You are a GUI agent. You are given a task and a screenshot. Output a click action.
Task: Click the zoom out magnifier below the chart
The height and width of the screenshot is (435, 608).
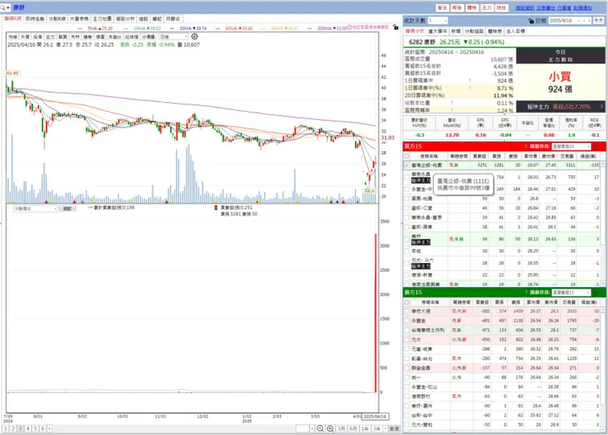320,428
